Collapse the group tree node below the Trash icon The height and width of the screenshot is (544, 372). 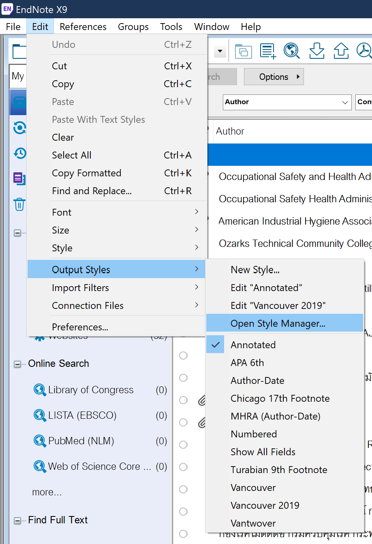(x=17, y=233)
